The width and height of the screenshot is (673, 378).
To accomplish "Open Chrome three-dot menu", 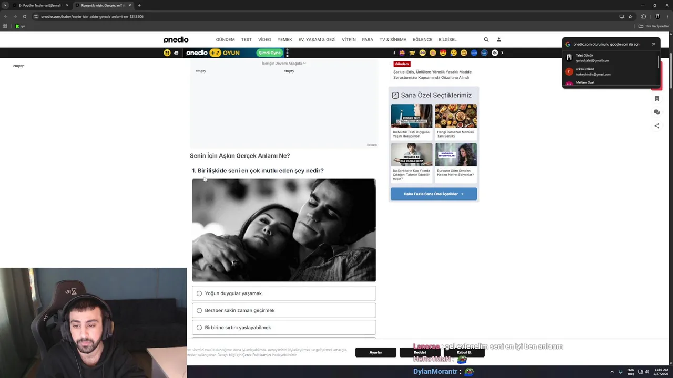I will [x=667, y=16].
